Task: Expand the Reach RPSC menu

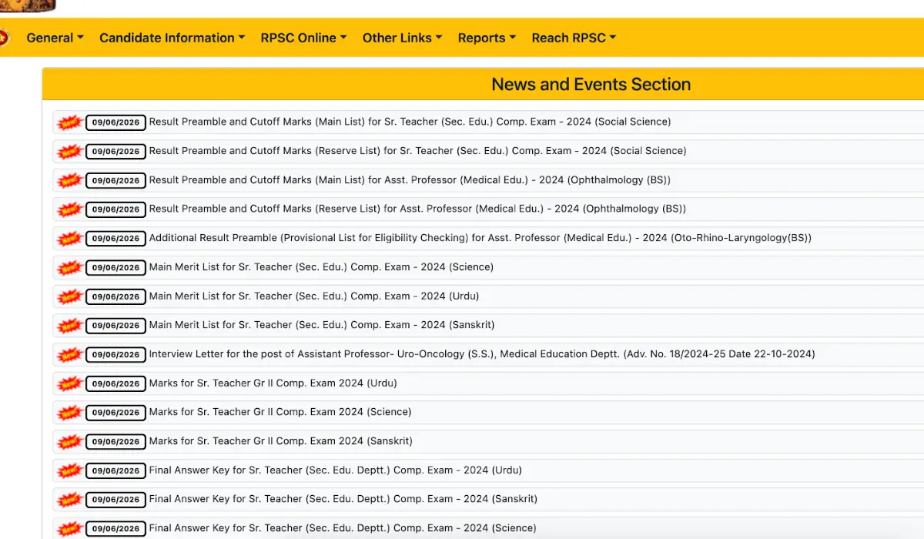Action: click(574, 38)
